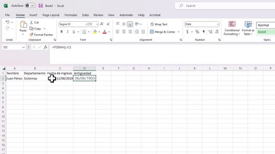Apply percent style format

coord(197,32)
